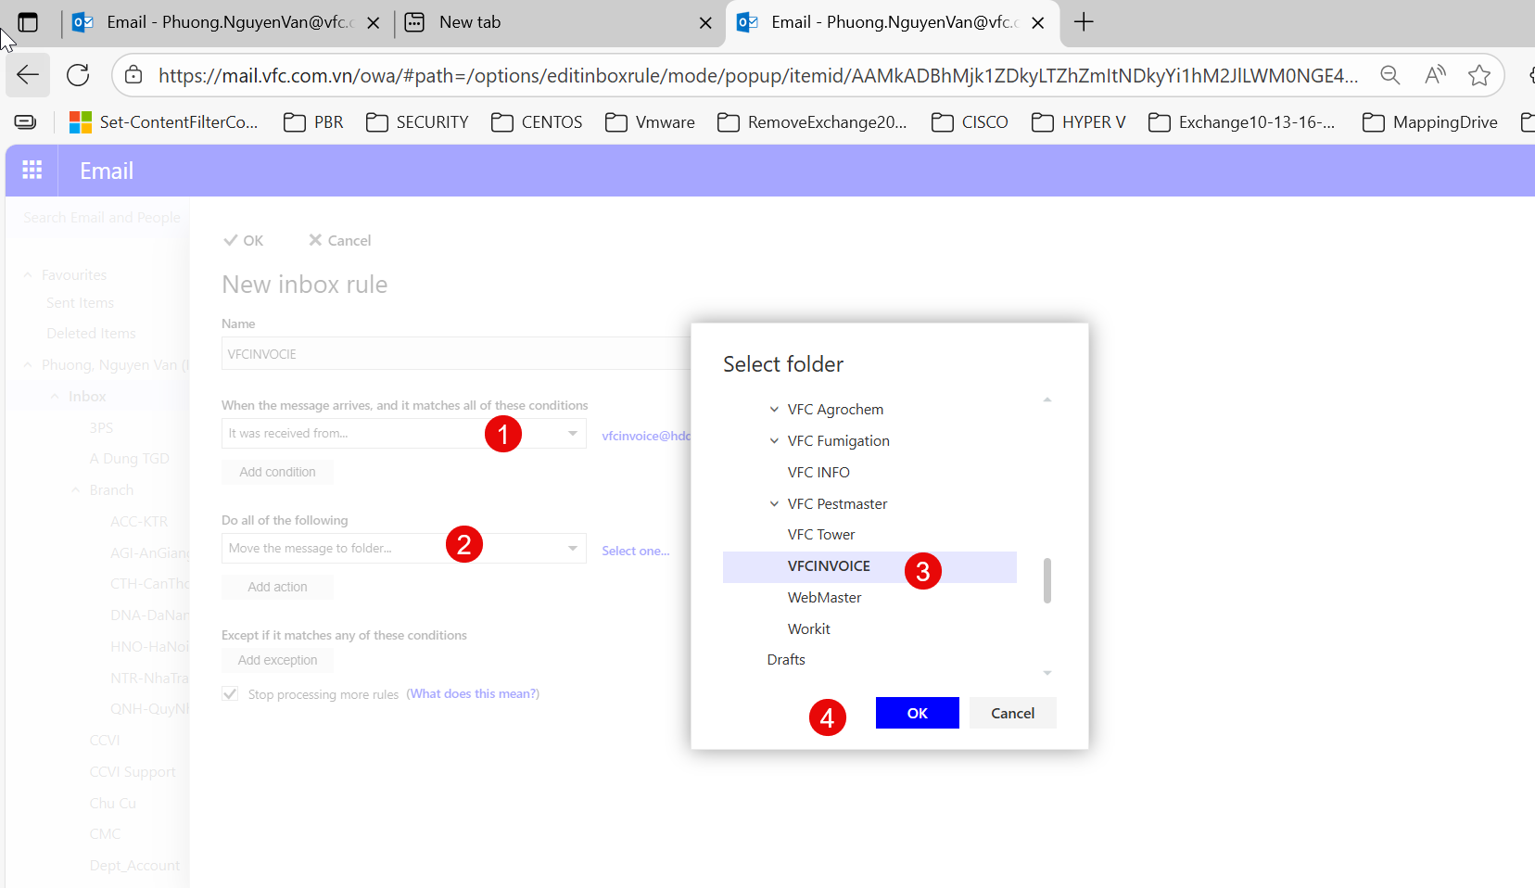Refresh the current page

[78, 75]
